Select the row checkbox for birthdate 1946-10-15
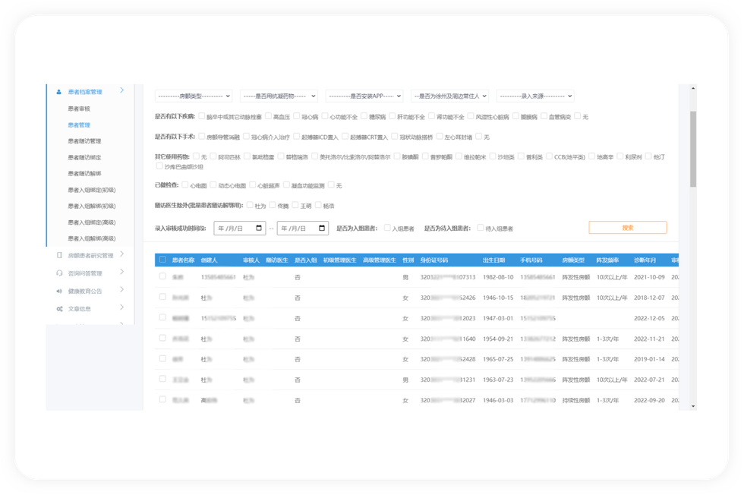744x495 pixels. click(x=162, y=297)
